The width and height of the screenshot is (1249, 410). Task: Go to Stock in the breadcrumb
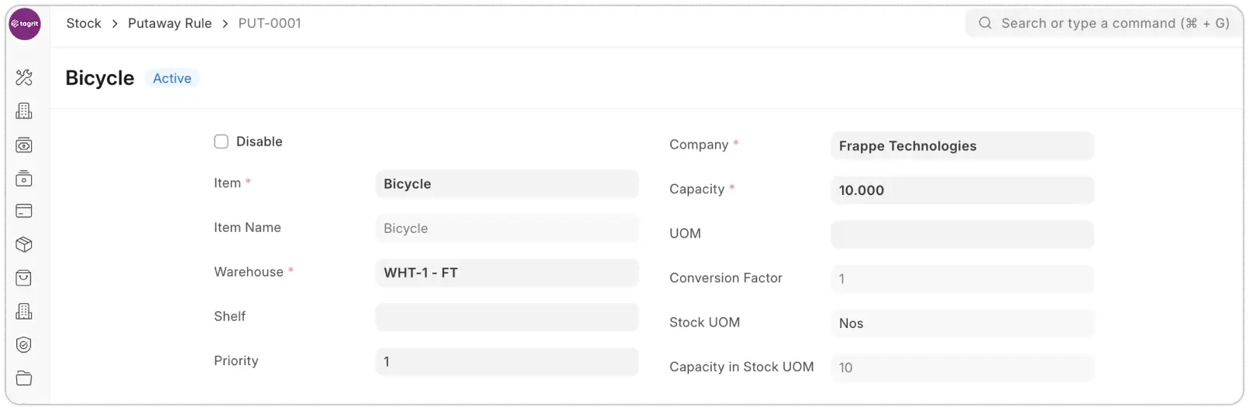coord(84,23)
